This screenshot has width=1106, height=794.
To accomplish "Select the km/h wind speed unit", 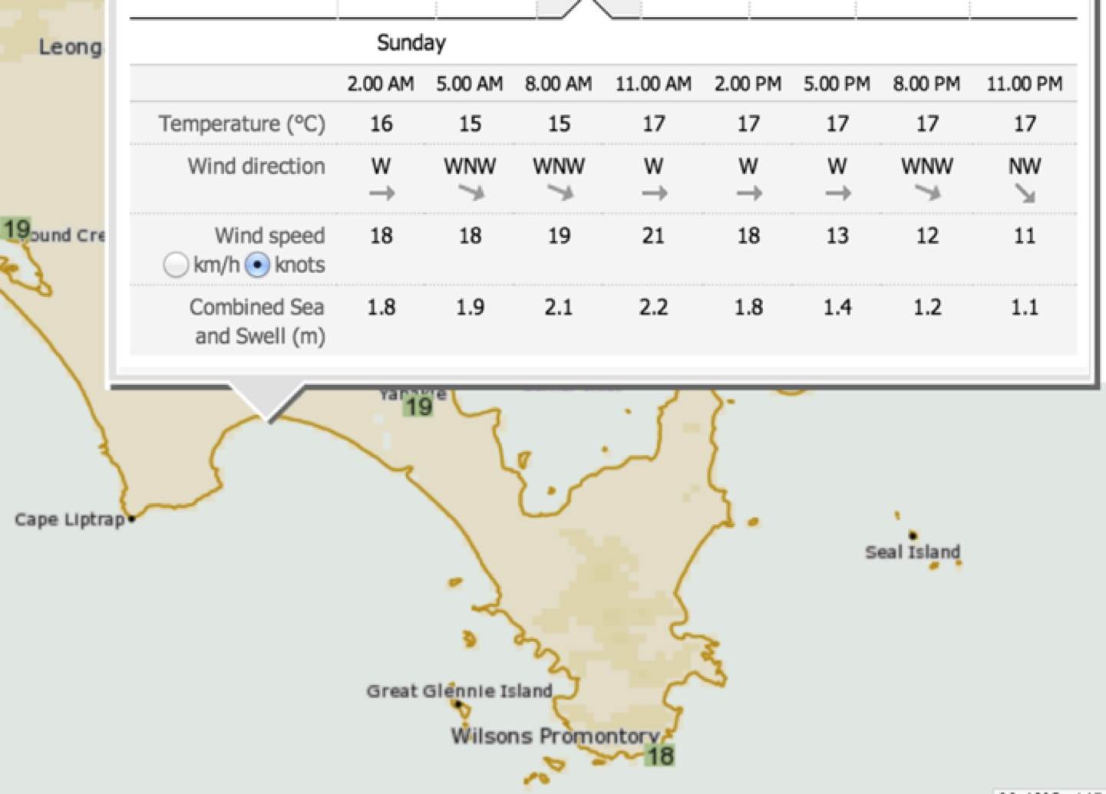I will click(176, 265).
